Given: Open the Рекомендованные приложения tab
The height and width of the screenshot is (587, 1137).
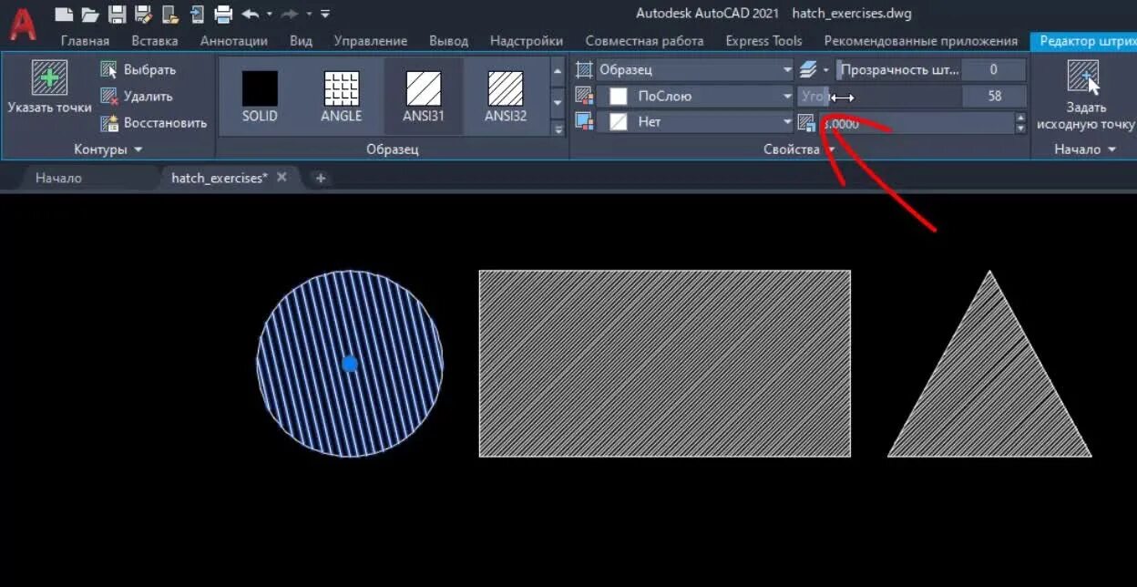Looking at the screenshot, I should pos(921,41).
